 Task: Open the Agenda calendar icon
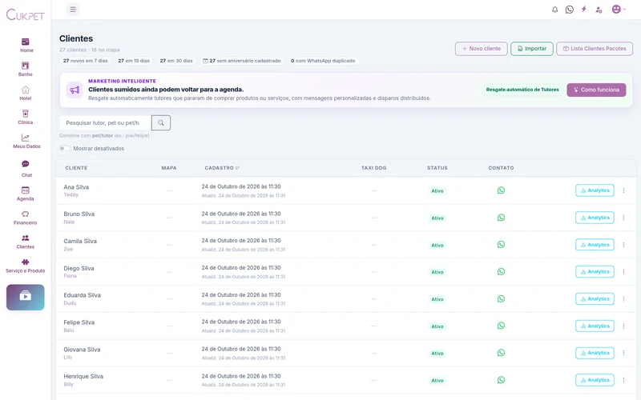tap(26, 190)
